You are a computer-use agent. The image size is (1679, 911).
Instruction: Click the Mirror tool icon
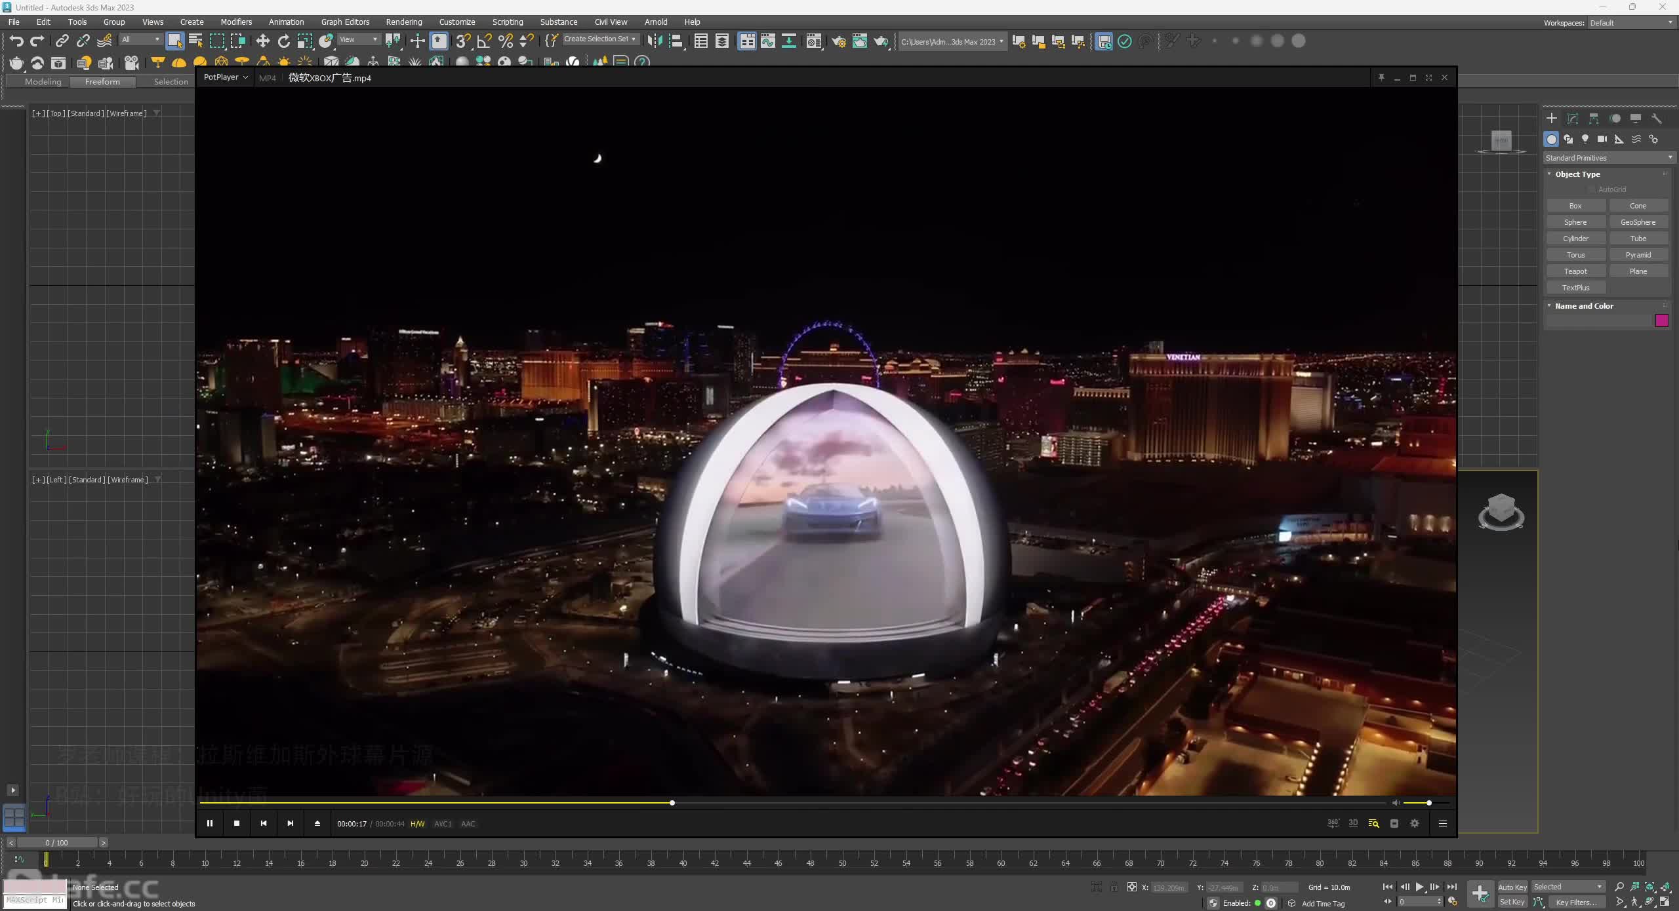655,41
